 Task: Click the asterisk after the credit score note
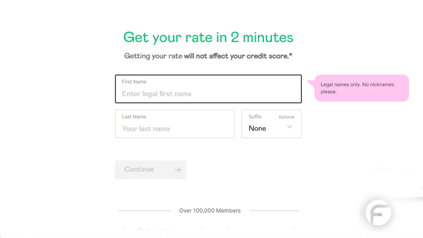pos(291,55)
